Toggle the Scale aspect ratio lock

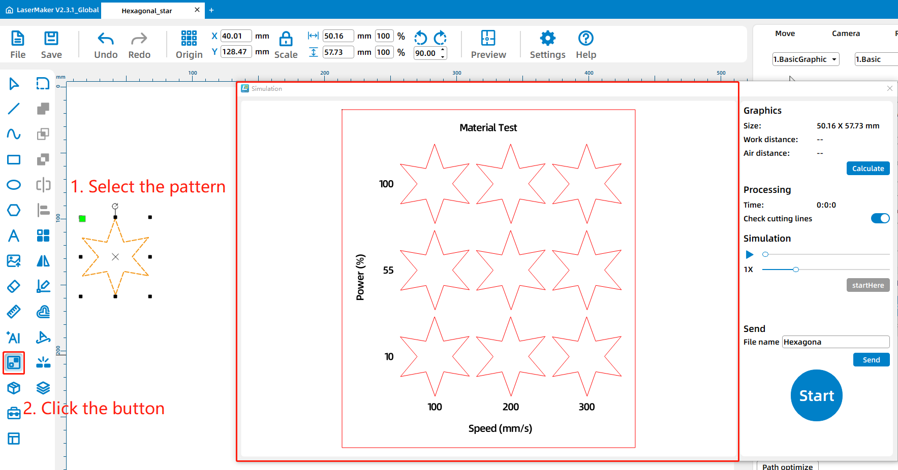coord(286,39)
